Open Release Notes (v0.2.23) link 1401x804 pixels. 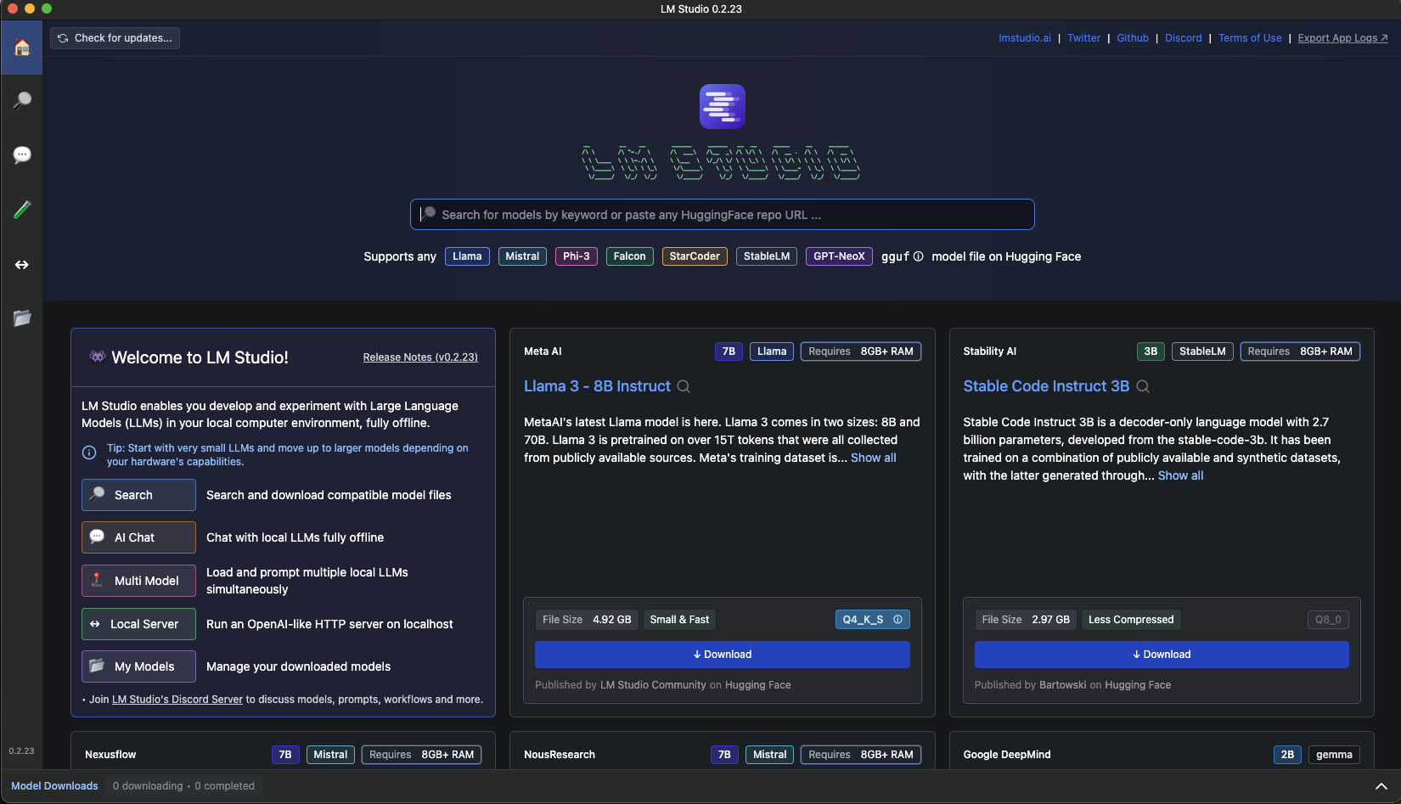[420, 357]
